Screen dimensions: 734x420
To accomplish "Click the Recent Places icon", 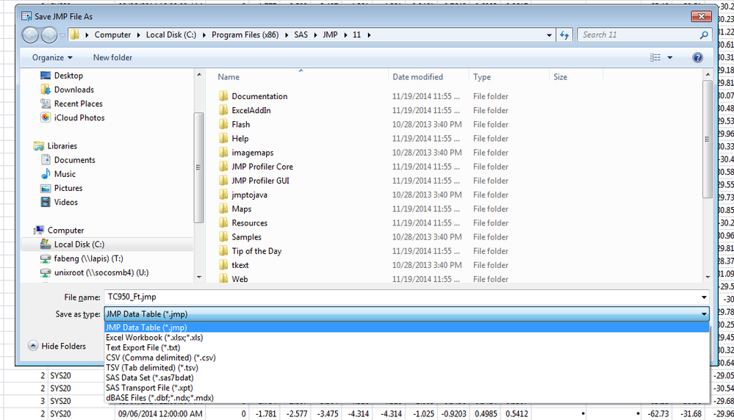I will [x=46, y=104].
